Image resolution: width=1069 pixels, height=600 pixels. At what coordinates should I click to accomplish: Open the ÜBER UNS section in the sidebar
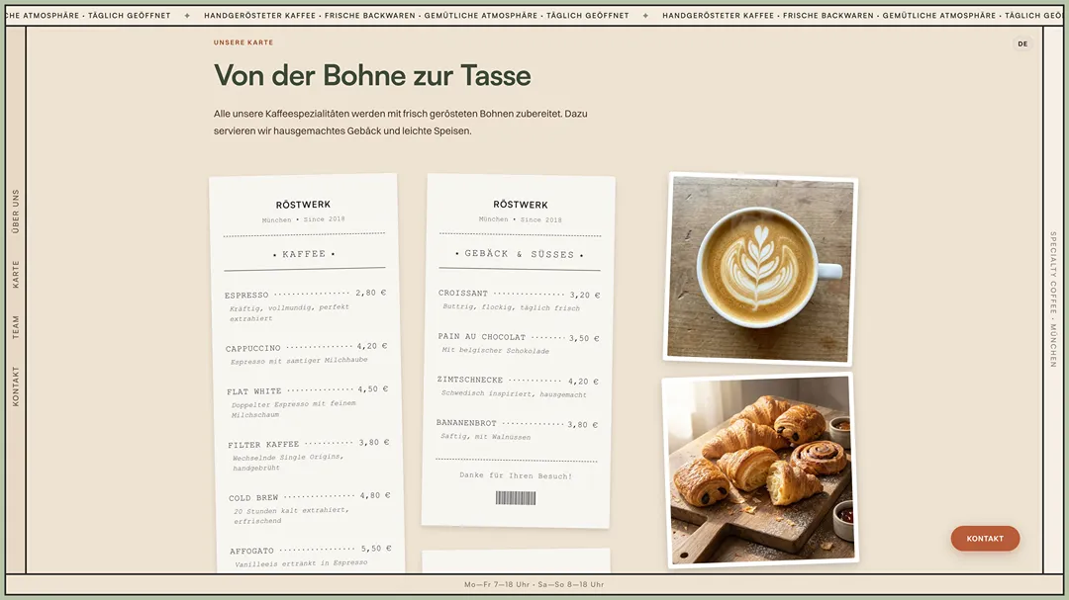(14, 208)
